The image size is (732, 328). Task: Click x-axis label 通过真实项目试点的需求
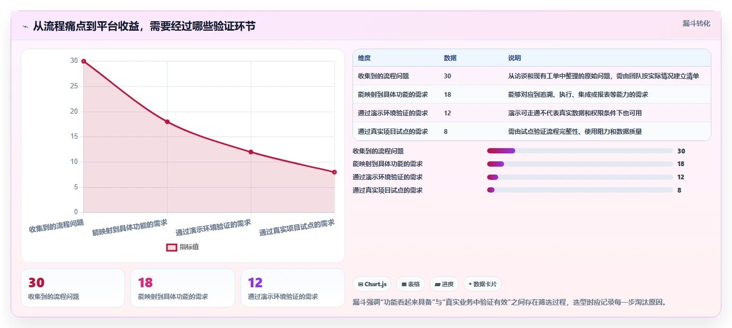click(x=297, y=227)
